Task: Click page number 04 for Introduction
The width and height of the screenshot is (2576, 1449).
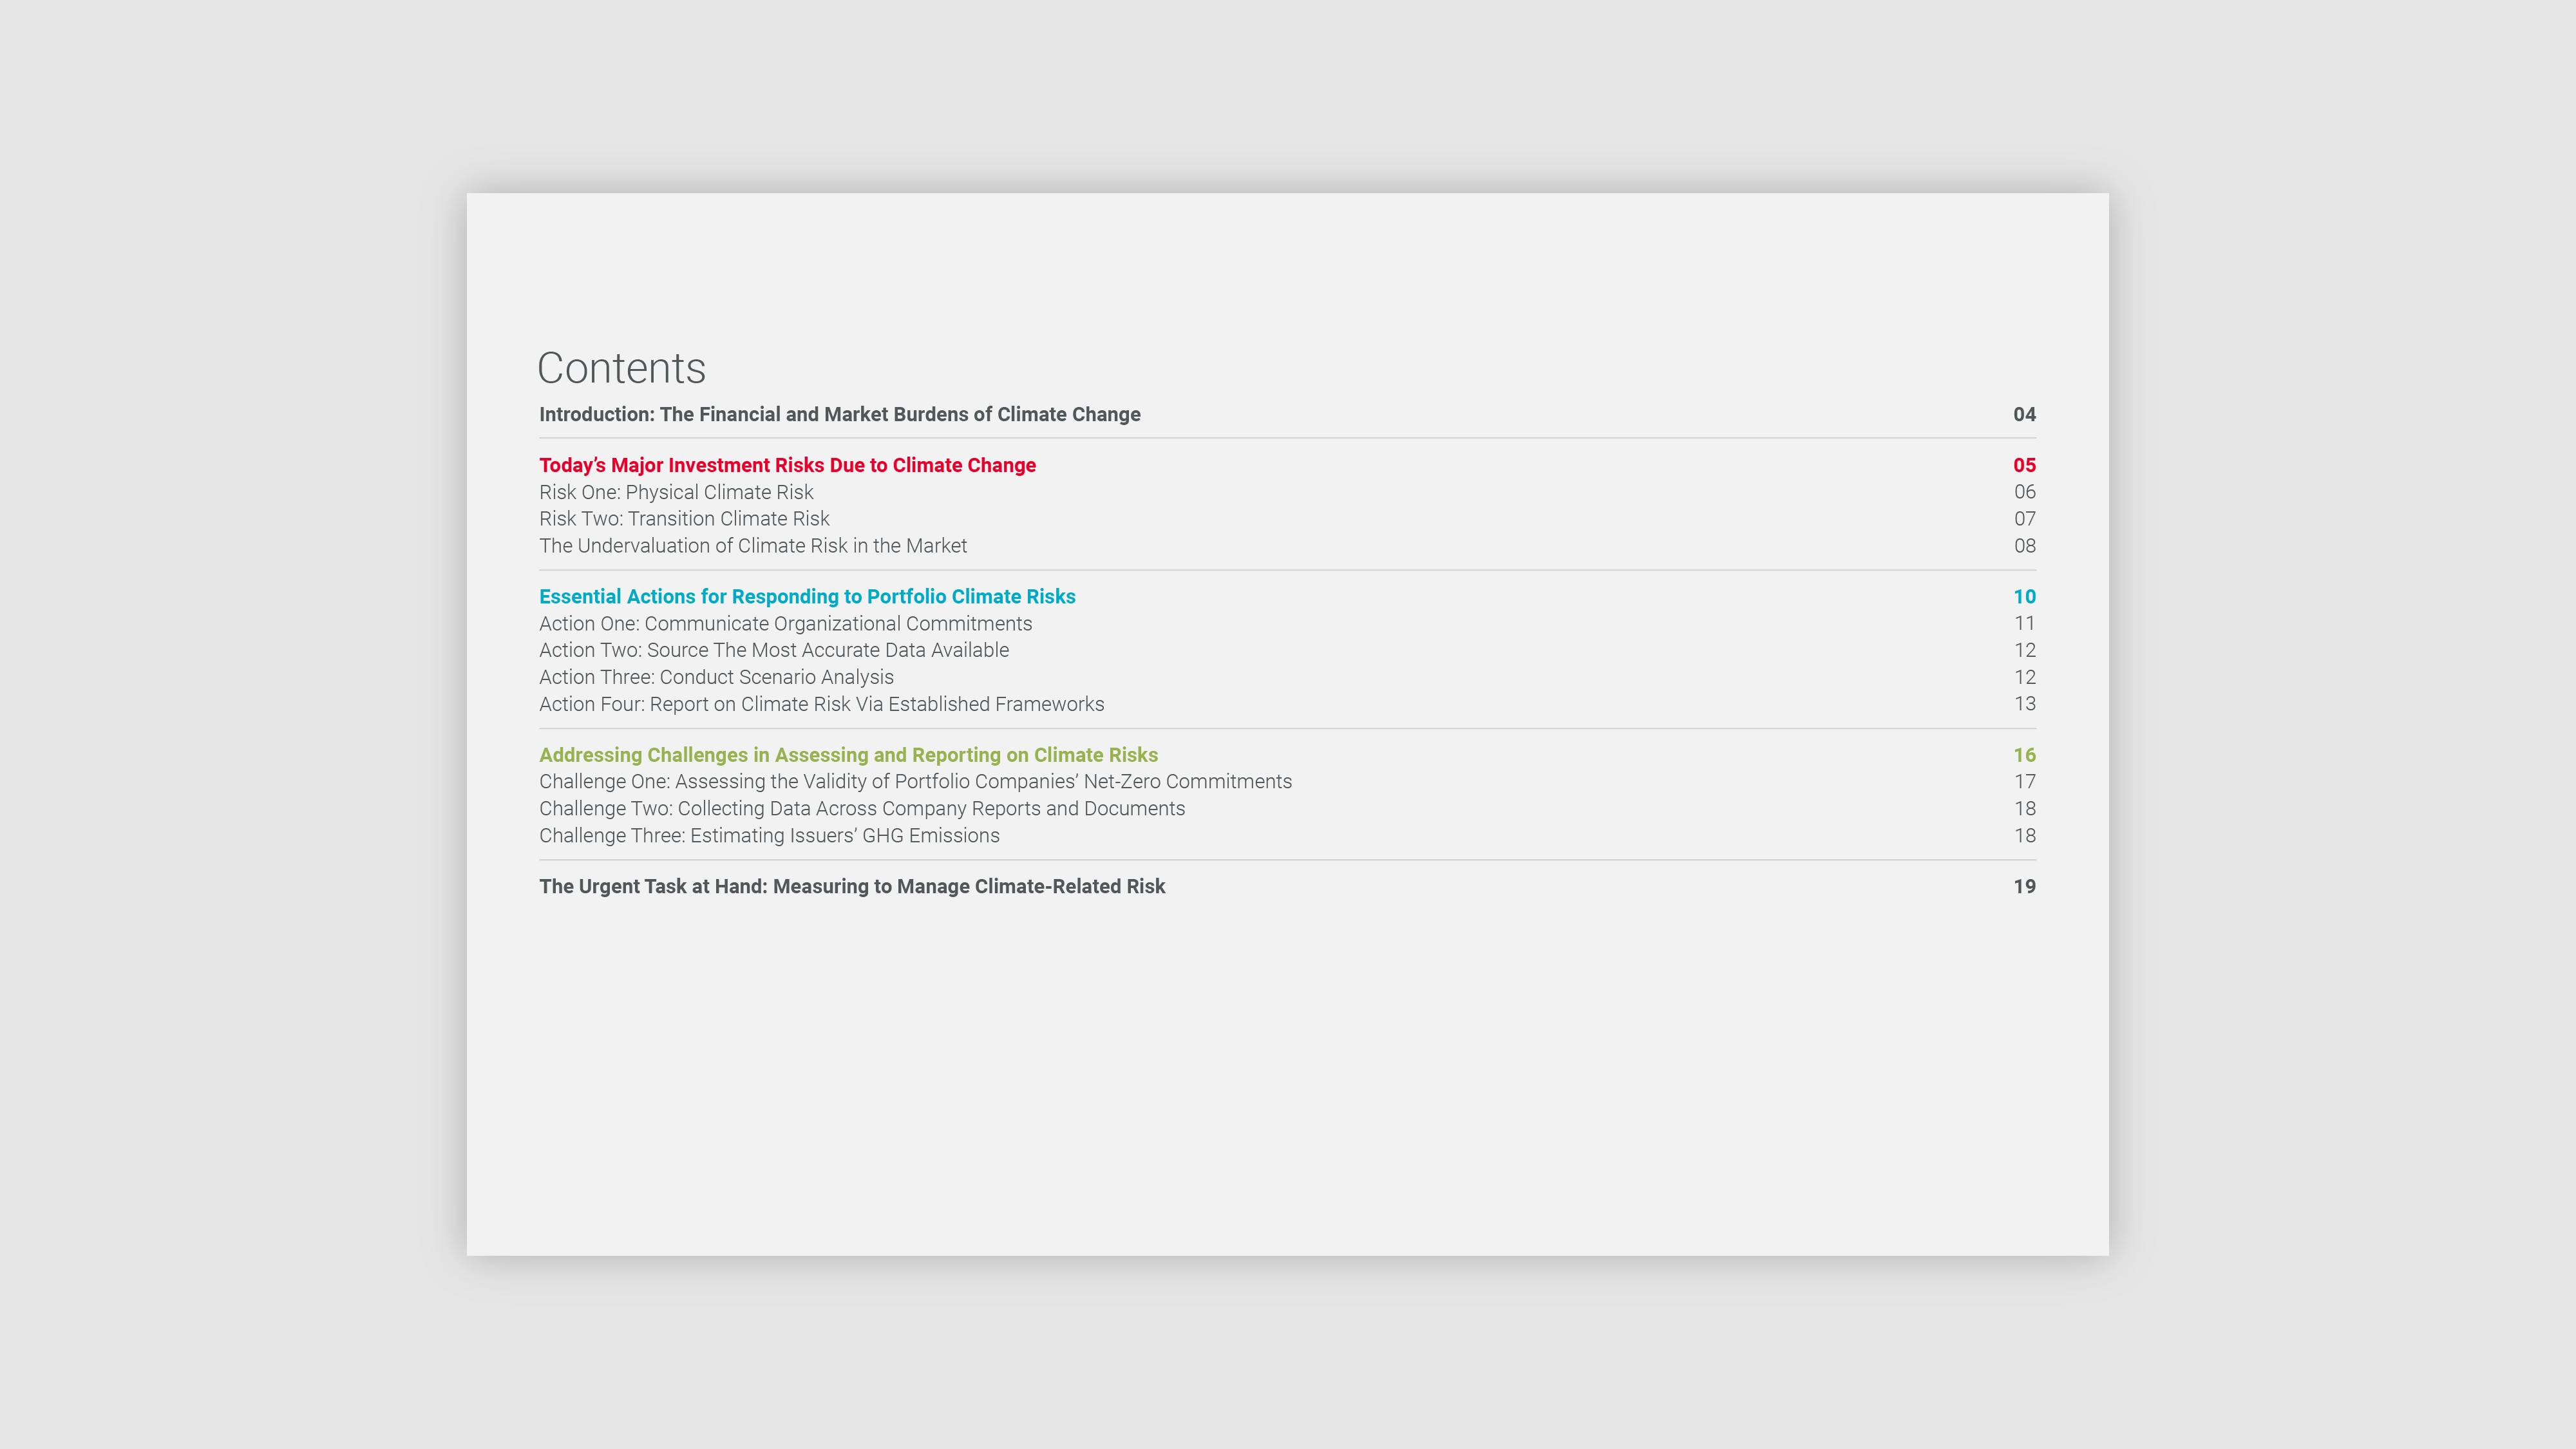Action: pos(2024,414)
